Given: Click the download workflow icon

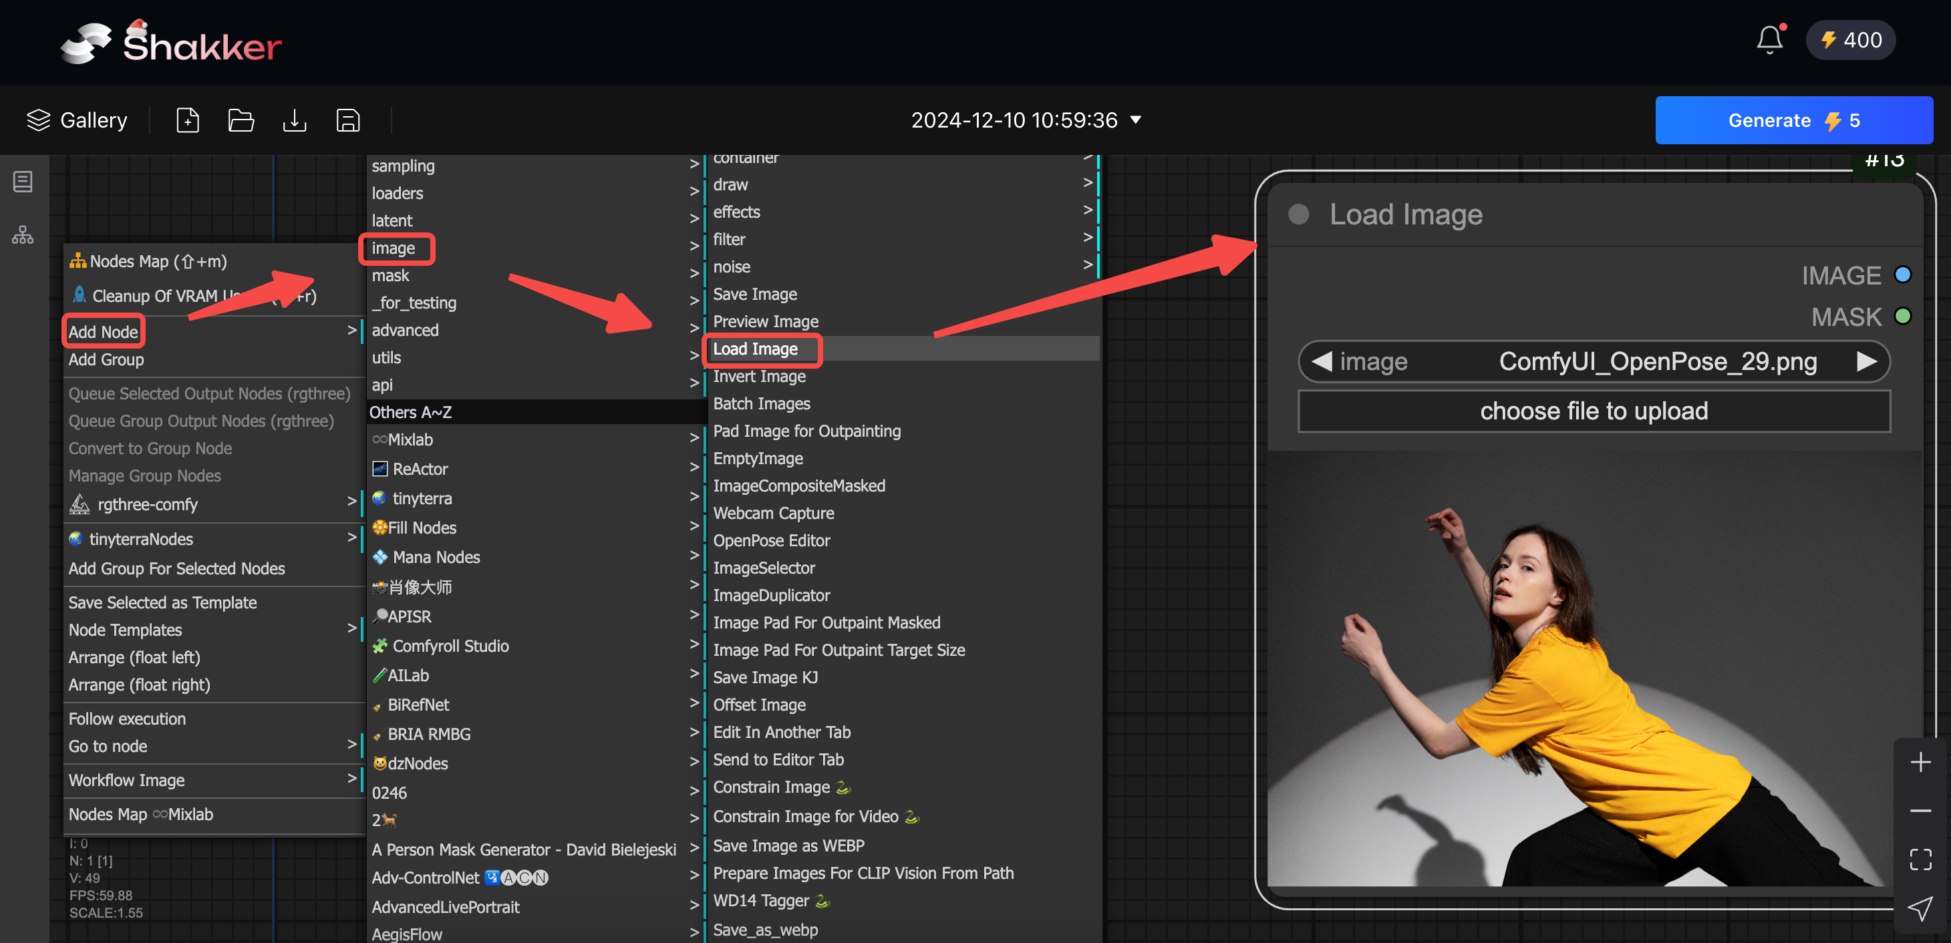Looking at the screenshot, I should (x=294, y=120).
